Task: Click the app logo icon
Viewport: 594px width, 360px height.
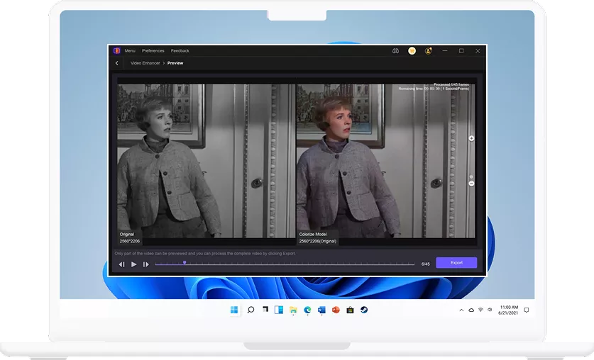Action: (x=116, y=51)
